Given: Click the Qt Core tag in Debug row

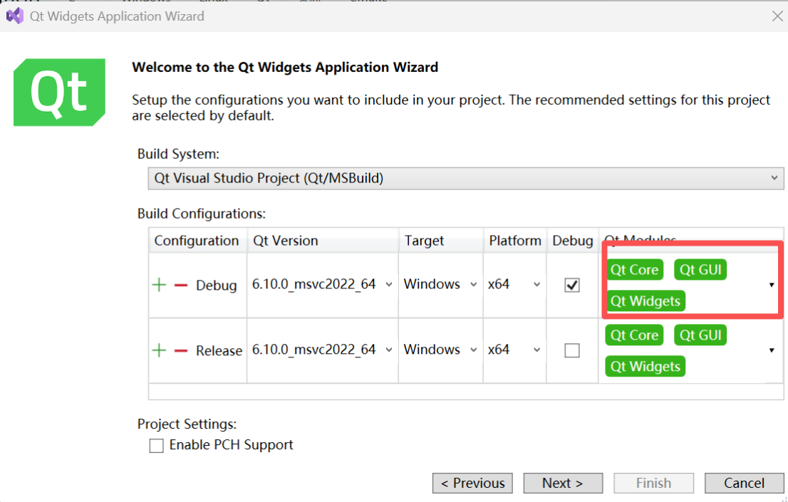Looking at the screenshot, I should 634,270.
